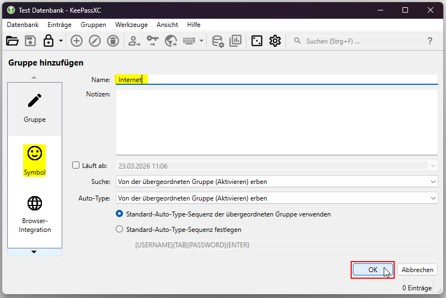446x298 pixels.
Task: Click the 0 Einträge status text
Action: (417, 288)
